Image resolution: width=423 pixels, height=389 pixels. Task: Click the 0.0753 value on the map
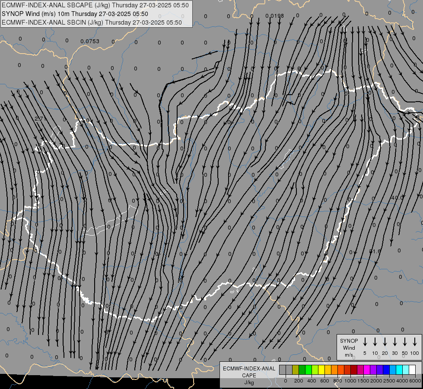(x=90, y=41)
